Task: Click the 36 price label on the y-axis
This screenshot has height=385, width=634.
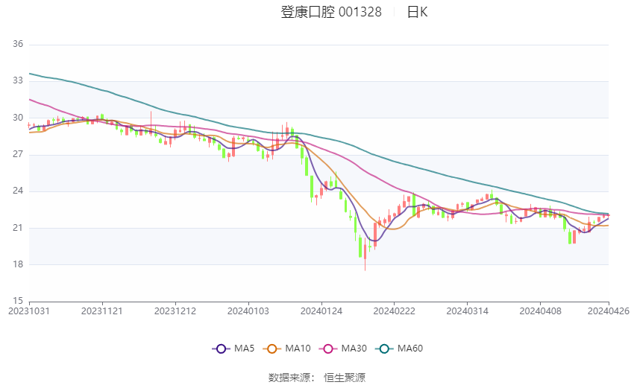Action: point(19,45)
